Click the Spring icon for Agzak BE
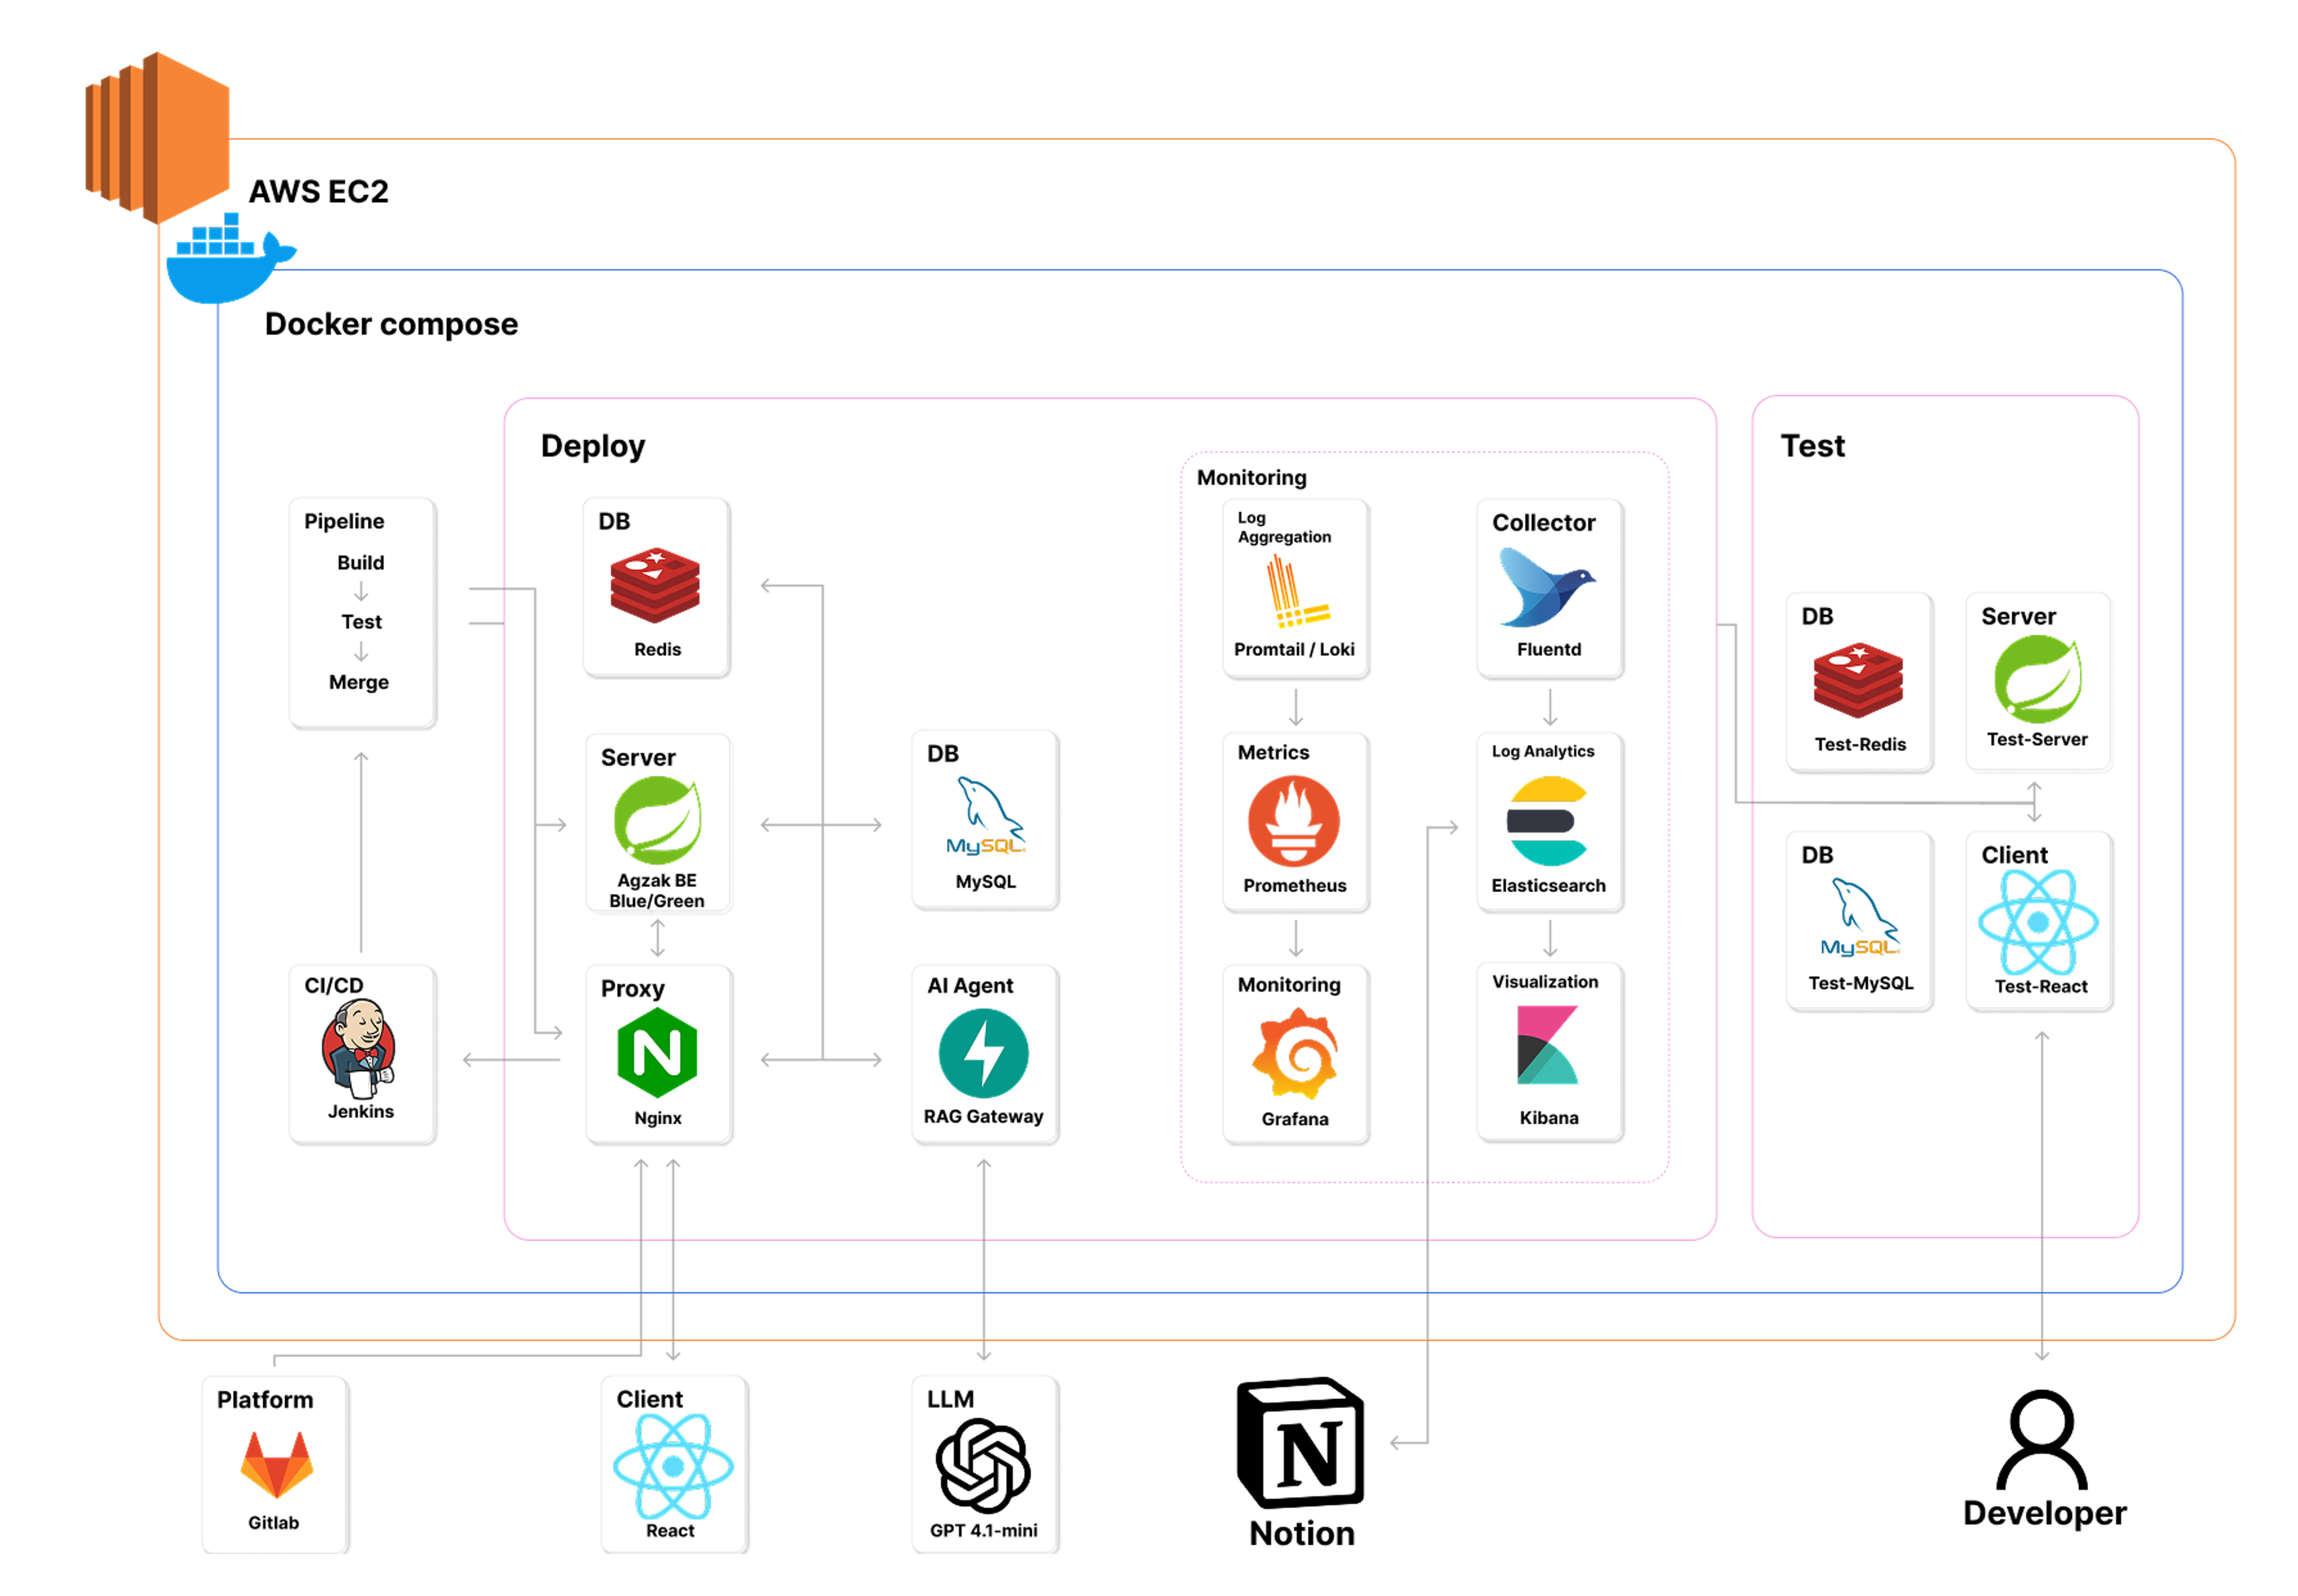This screenshot has height=1596, width=2298. point(657,820)
